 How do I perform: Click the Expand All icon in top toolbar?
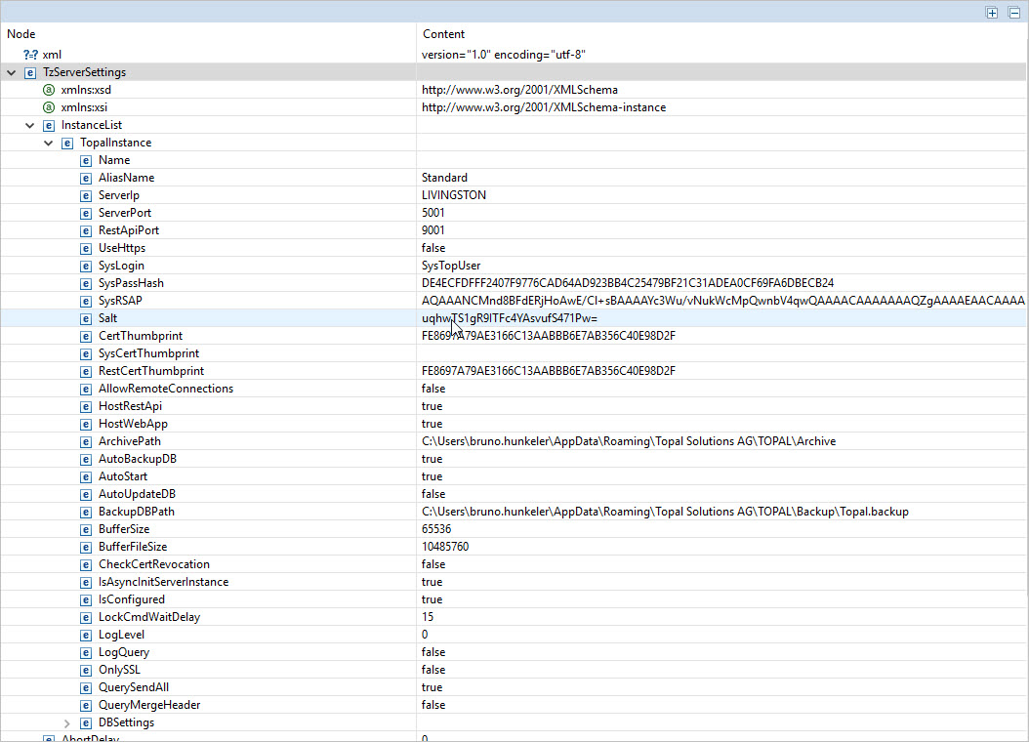click(x=992, y=13)
